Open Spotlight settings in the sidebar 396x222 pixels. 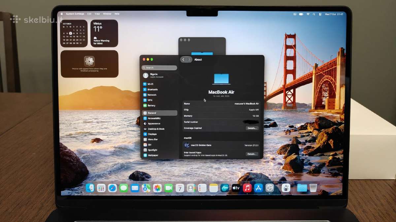(159, 150)
